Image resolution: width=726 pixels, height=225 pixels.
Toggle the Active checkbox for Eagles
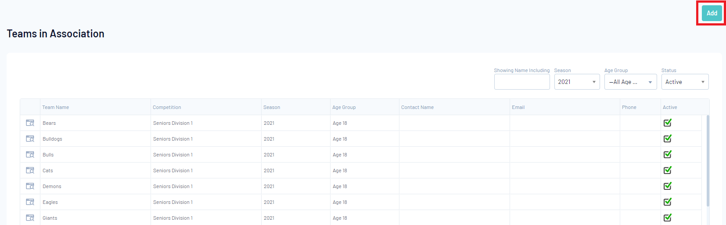[668, 202]
